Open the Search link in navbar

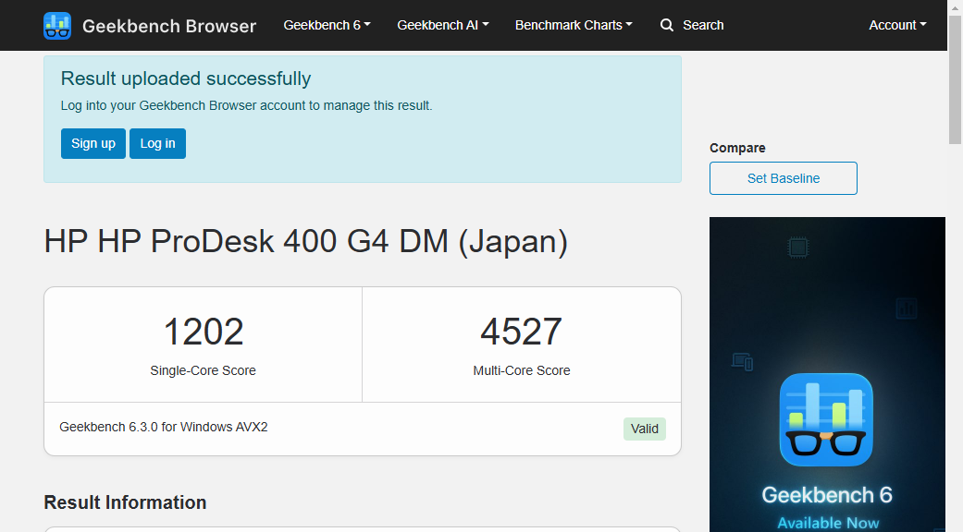703,25
